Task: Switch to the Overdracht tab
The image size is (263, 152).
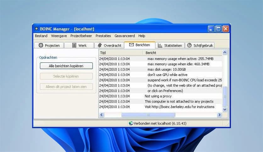Action: (109, 45)
